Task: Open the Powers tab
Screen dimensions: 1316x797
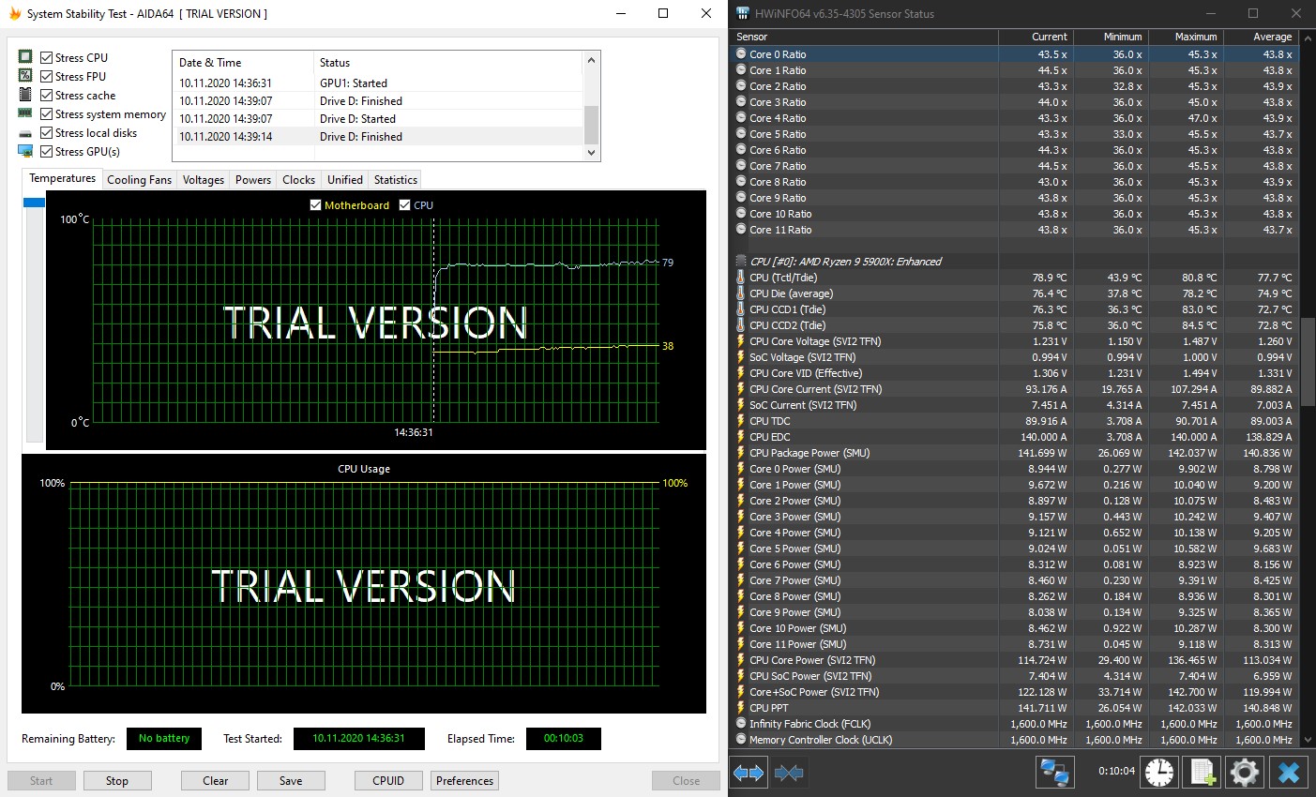Action: pyautogui.click(x=253, y=180)
